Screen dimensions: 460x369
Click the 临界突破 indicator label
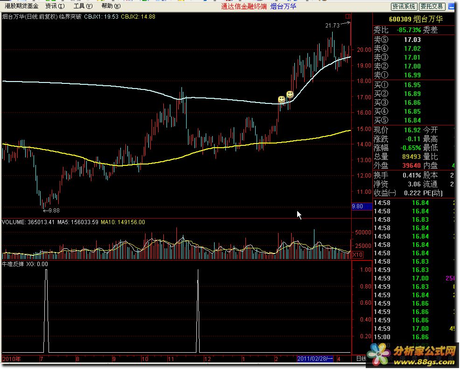(70, 17)
